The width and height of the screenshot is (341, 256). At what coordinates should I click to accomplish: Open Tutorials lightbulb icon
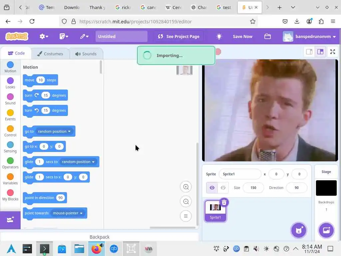tap(219, 36)
